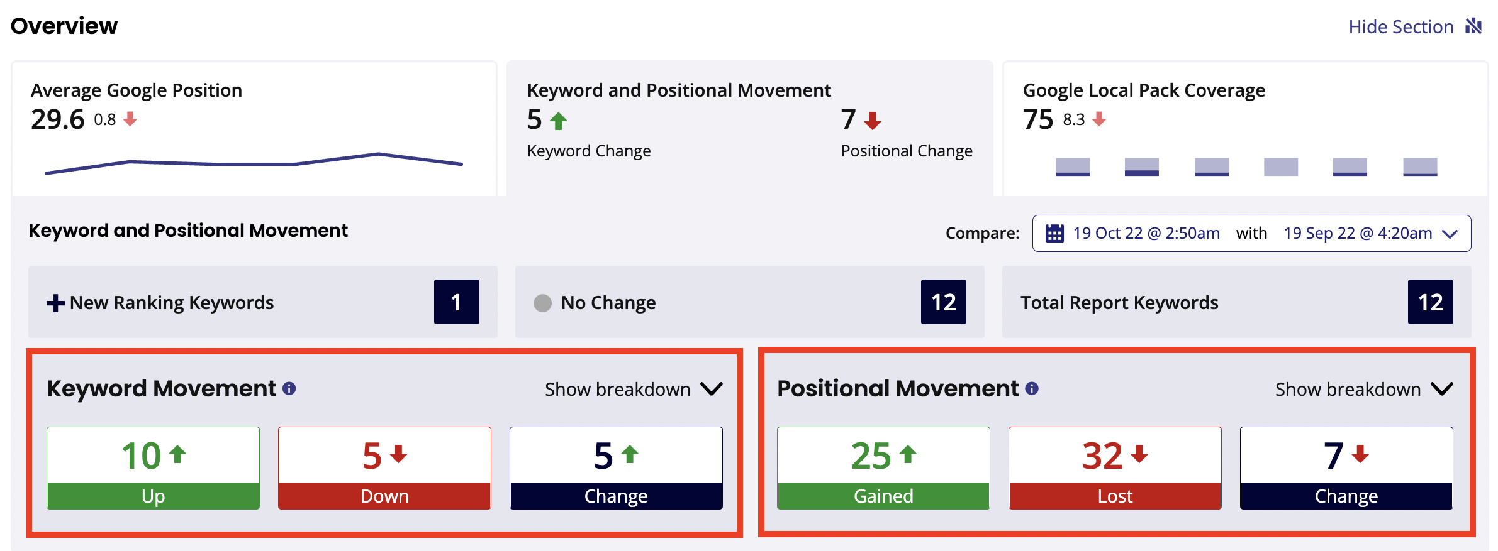Click the green arrow next to Keyword Change 5
The height and width of the screenshot is (551, 1498).
coord(559,121)
